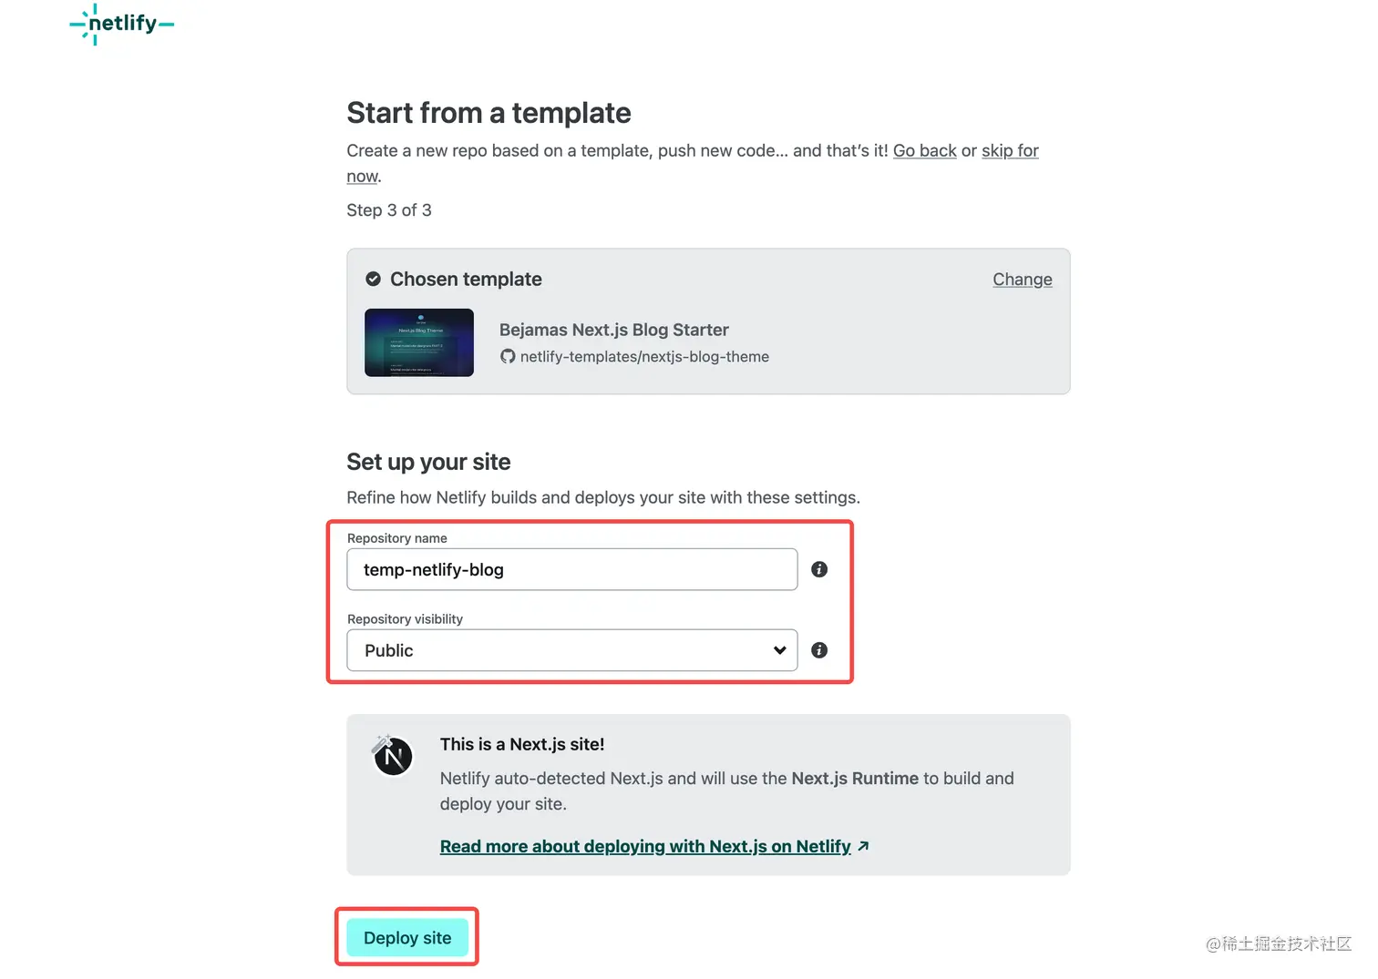Click the Bejamas Next.js Blog Starter title
Image resolution: width=1378 pixels, height=979 pixels.
tap(614, 330)
